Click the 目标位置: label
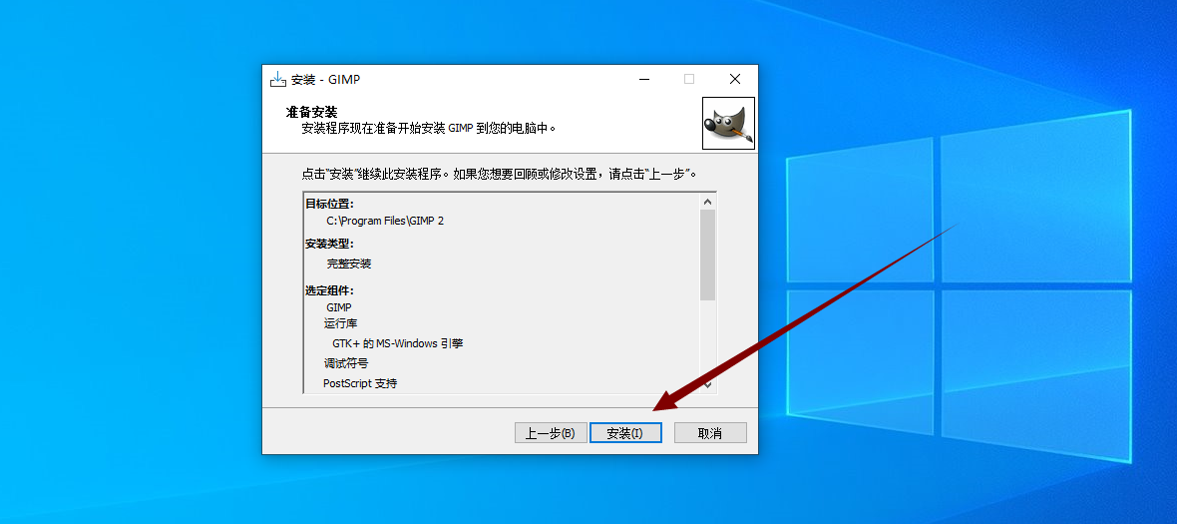The width and height of the screenshot is (1177, 524). [329, 204]
